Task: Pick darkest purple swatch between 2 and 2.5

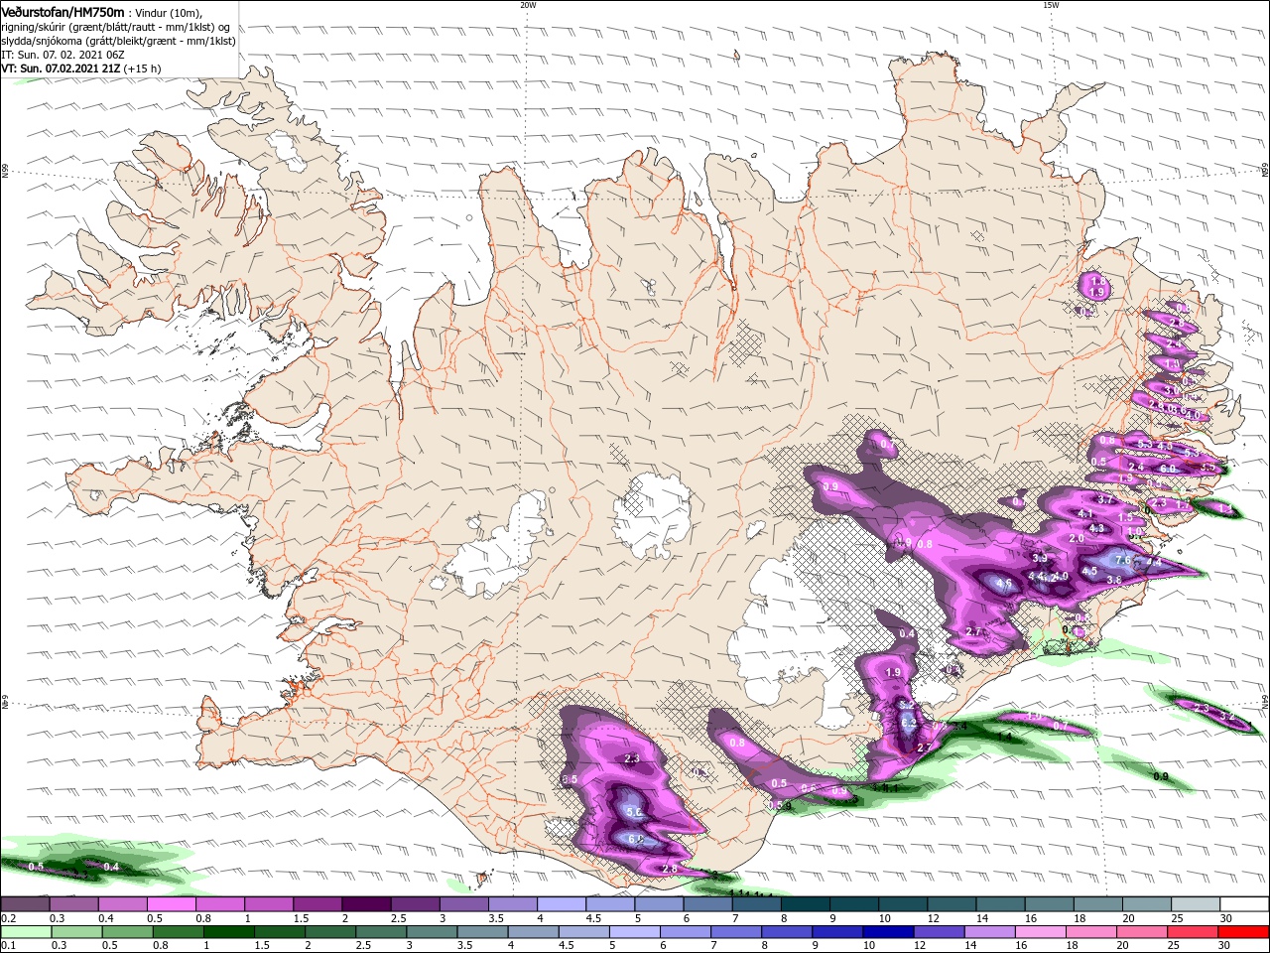Action: pos(365,904)
